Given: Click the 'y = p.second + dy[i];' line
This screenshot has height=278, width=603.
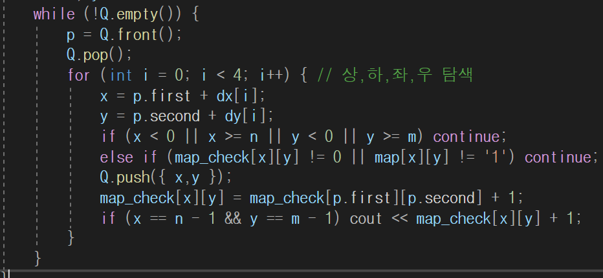Looking at the screenshot, I should tap(187, 116).
